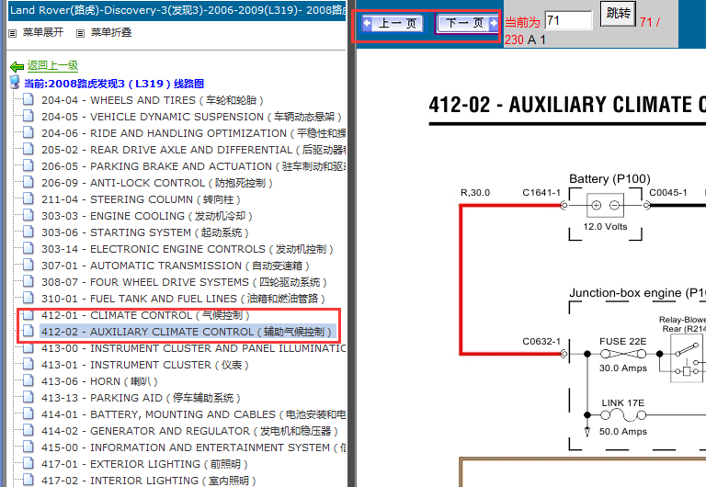This screenshot has width=706, height=487.
Task: Open 206-09 ANTI-LOCK CONTROL
Action: click(156, 183)
